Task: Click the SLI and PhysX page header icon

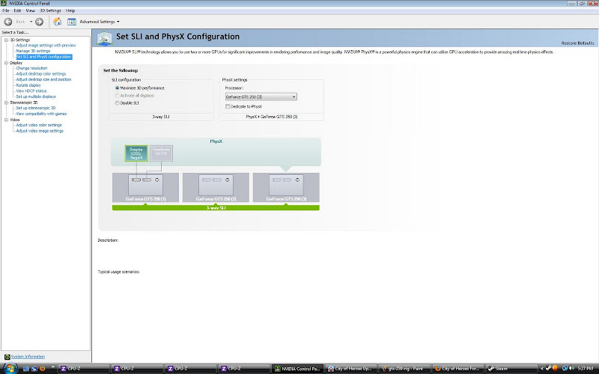Action: click(104, 39)
